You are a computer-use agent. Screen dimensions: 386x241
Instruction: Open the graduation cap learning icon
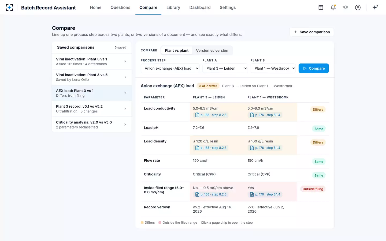[346, 7]
